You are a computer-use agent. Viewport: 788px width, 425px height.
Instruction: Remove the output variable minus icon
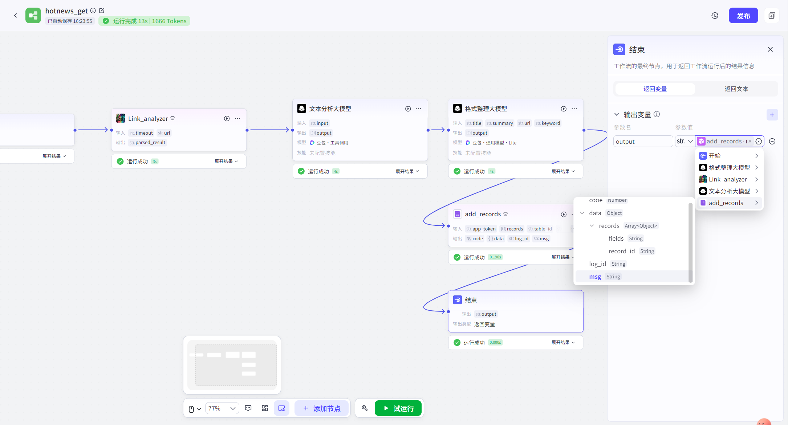(x=772, y=142)
